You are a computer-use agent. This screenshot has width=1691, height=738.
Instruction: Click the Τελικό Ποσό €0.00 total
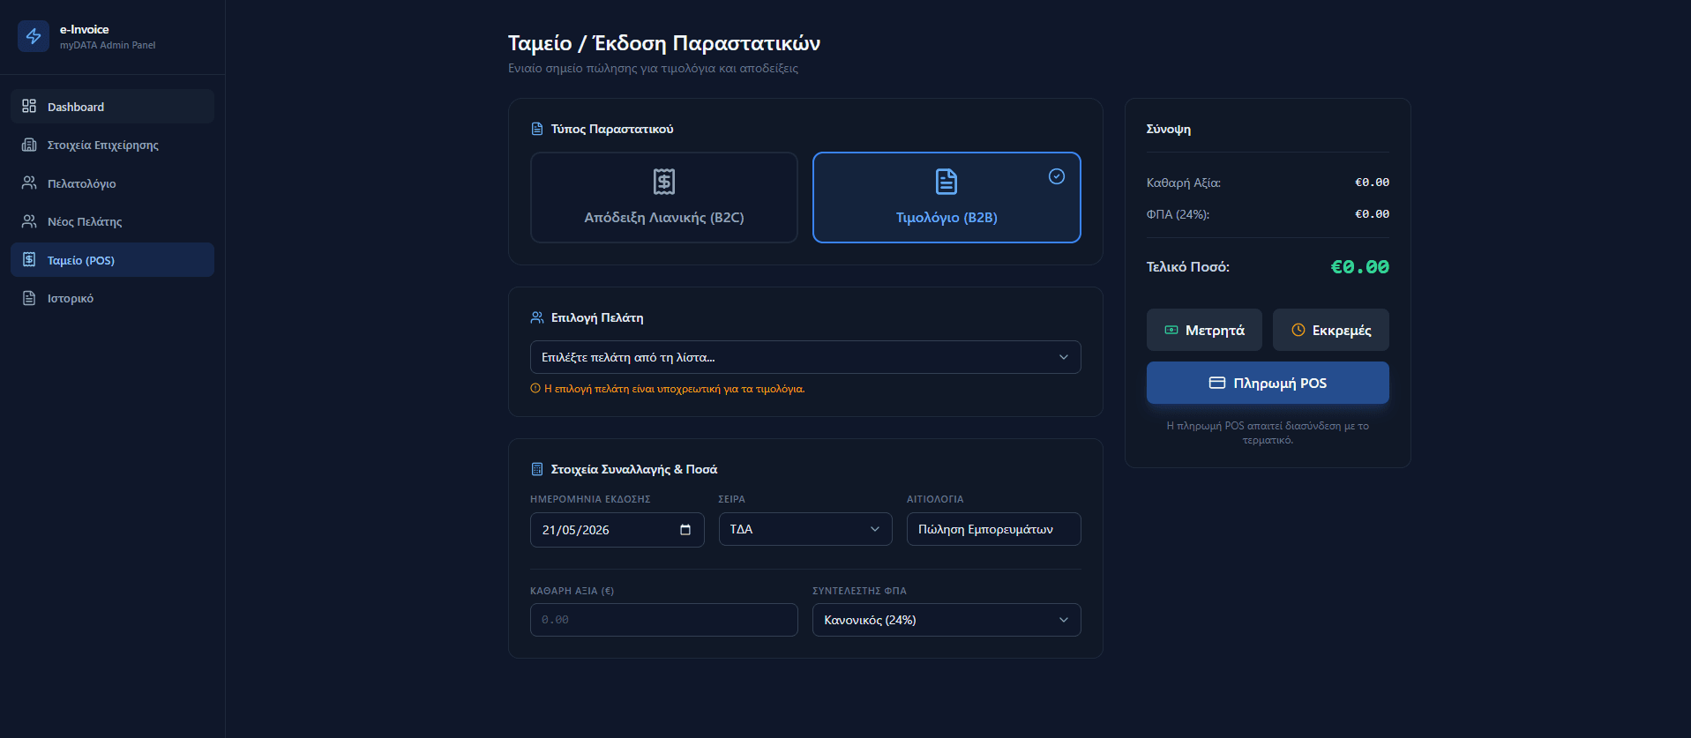pos(1359,266)
